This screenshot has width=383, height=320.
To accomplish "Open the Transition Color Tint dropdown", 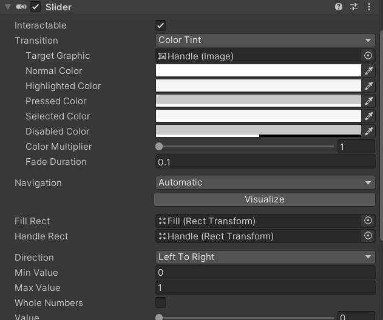I will click(x=265, y=40).
